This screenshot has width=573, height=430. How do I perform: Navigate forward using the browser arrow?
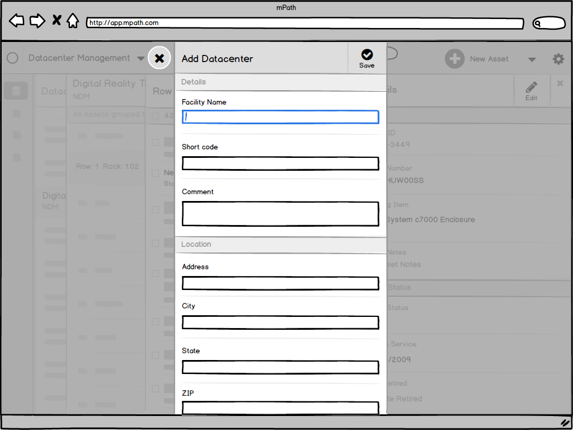click(x=37, y=20)
